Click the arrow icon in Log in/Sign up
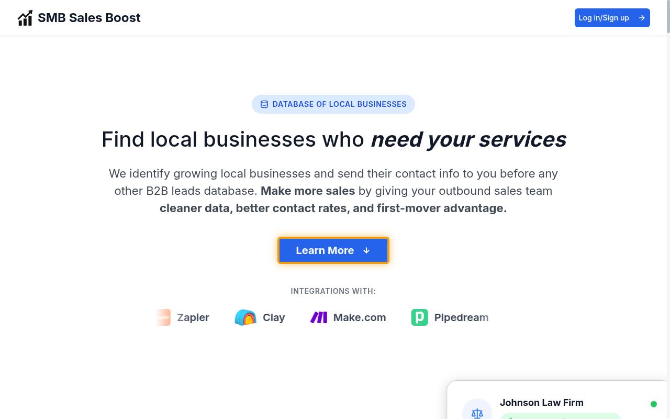This screenshot has width=670, height=419. tap(642, 18)
